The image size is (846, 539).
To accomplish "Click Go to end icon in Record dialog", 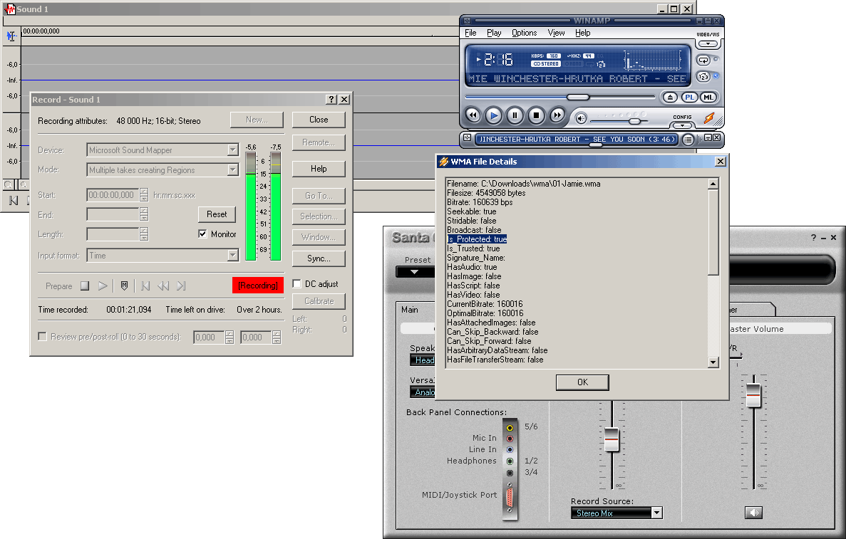I will [181, 286].
